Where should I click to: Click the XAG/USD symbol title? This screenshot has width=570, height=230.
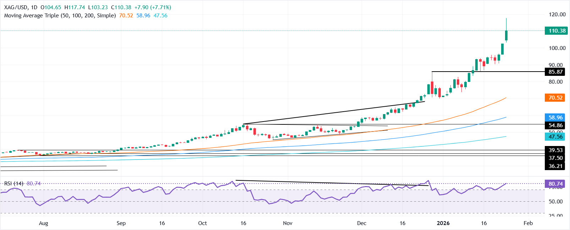[x=17, y=7]
